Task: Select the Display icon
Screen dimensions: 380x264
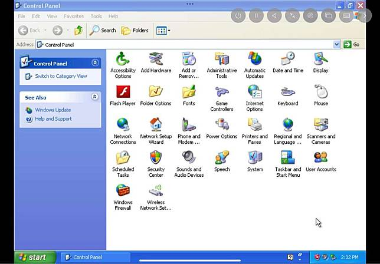Action: [x=320, y=62]
